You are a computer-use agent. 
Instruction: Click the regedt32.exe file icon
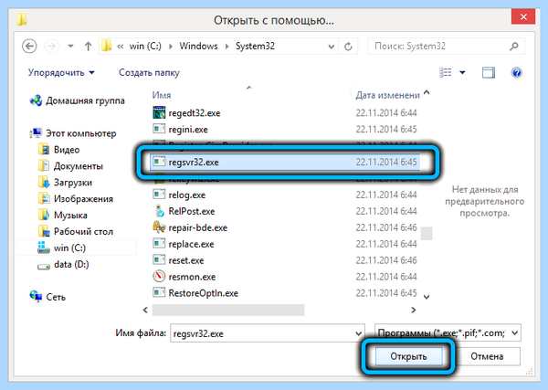coord(159,112)
